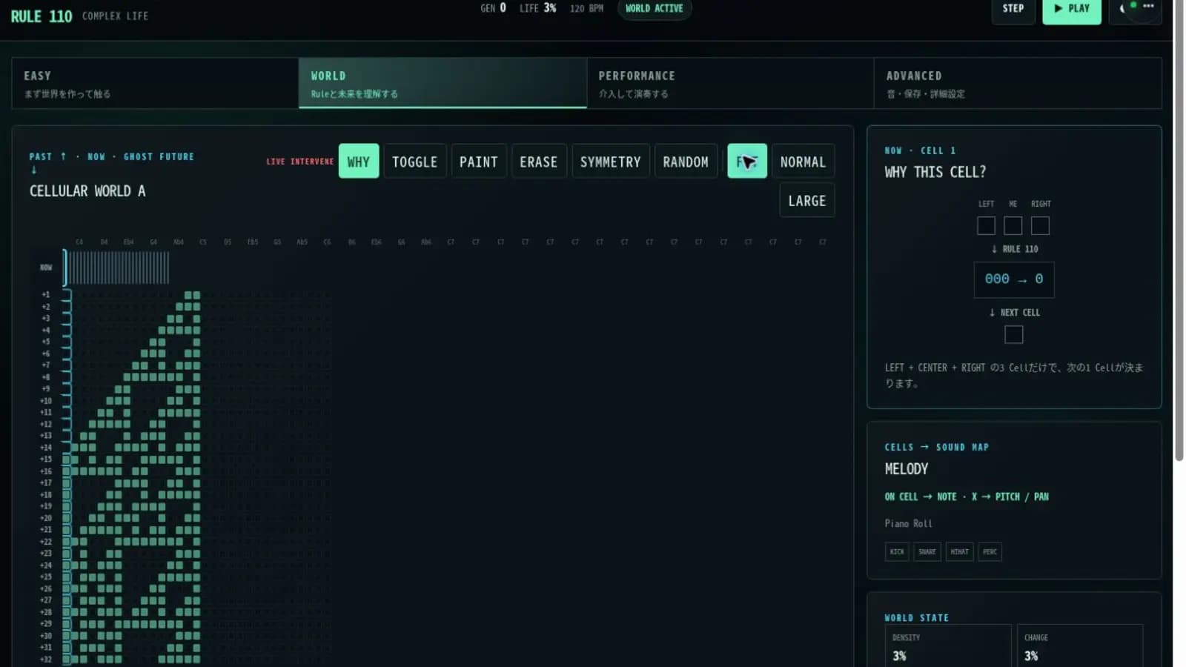The height and width of the screenshot is (667, 1186).
Task: Enable SYMMETRY mode
Action: pos(610,162)
